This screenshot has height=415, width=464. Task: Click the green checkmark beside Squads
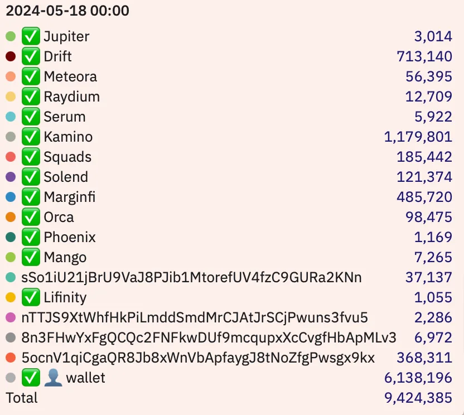[31, 157]
